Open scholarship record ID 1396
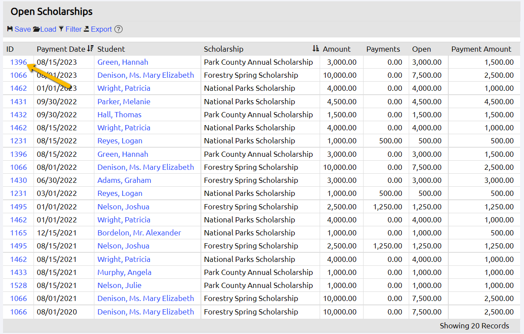 (x=17, y=62)
